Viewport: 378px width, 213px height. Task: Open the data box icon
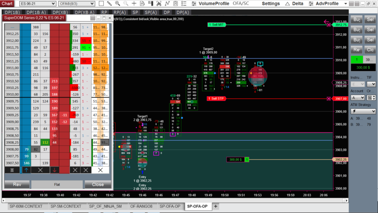point(142,4)
